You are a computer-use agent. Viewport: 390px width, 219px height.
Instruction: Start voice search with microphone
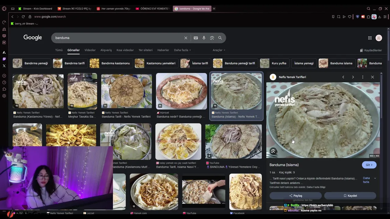pos(204,38)
